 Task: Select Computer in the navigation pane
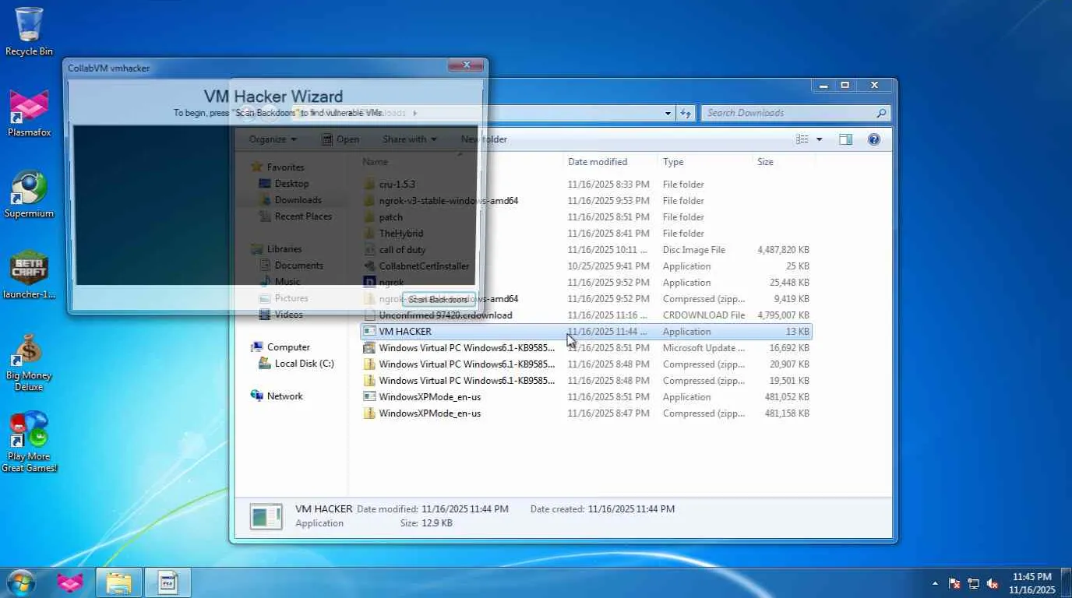(288, 347)
